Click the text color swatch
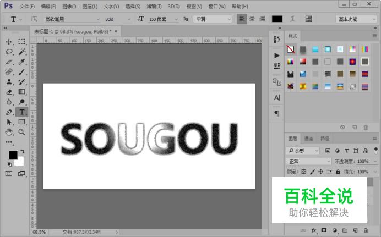The width and height of the screenshot is (381, 237). pyautogui.click(x=277, y=19)
